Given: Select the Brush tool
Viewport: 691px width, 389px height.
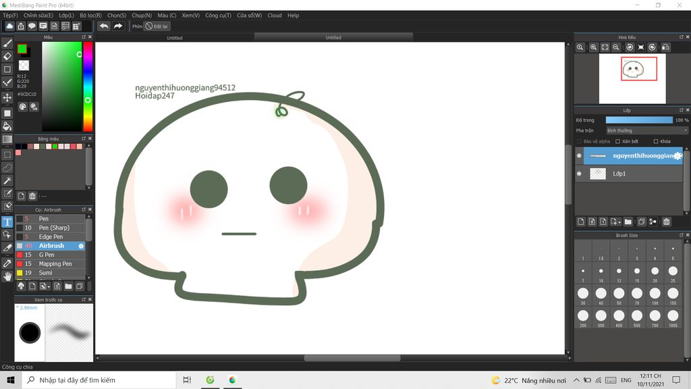Looking at the screenshot, I should tap(7, 43).
